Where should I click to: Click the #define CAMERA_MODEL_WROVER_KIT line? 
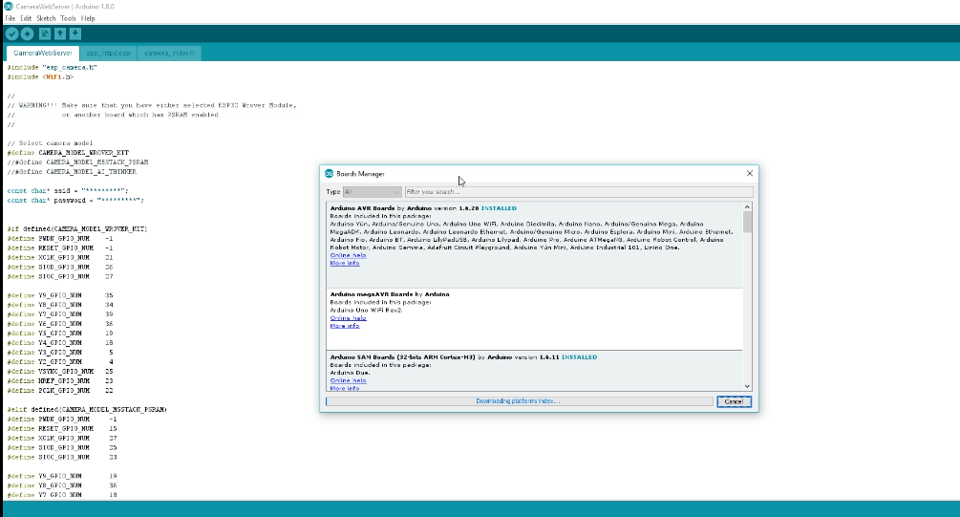(68, 153)
